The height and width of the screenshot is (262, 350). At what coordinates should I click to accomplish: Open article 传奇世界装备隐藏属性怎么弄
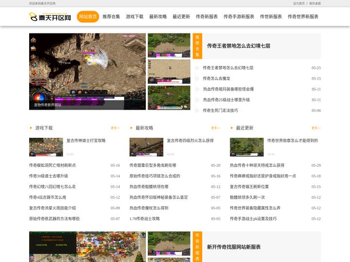(255, 208)
